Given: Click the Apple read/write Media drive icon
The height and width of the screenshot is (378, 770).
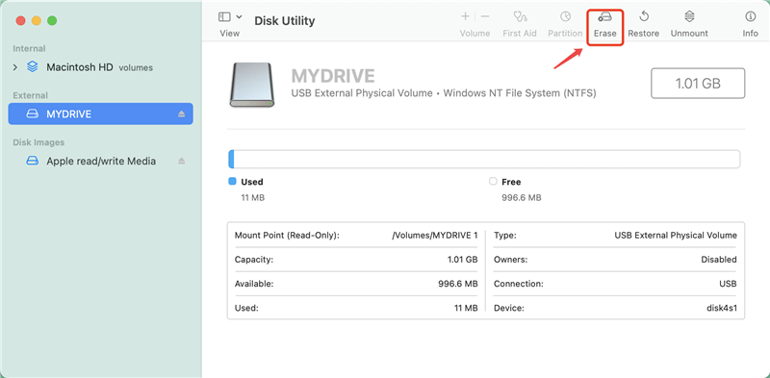Looking at the screenshot, I should pyautogui.click(x=32, y=161).
